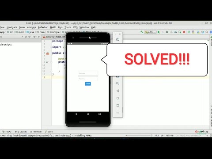
Task: Select the Gradle Scripts tree item
Action: tap(6, 45)
